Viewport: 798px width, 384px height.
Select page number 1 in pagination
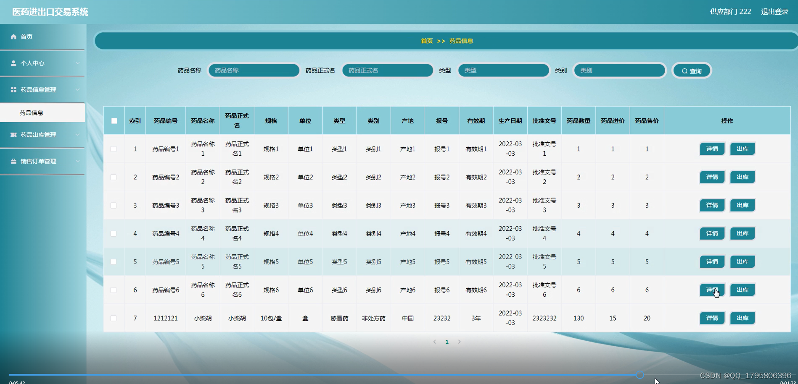(x=447, y=342)
